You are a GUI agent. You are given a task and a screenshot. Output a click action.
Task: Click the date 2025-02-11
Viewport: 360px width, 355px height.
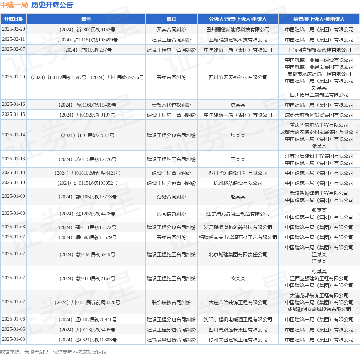point(14,39)
